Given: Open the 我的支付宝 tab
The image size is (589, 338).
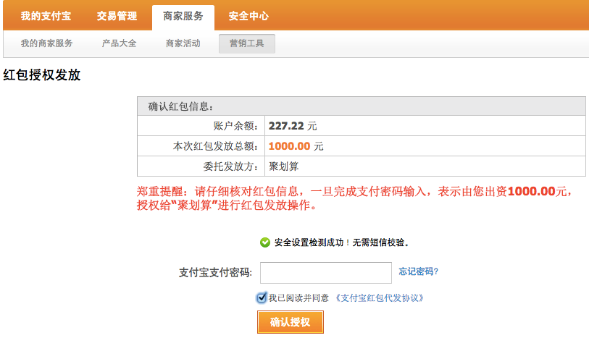Looking at the screenshot, I should [x=46, y=16].
